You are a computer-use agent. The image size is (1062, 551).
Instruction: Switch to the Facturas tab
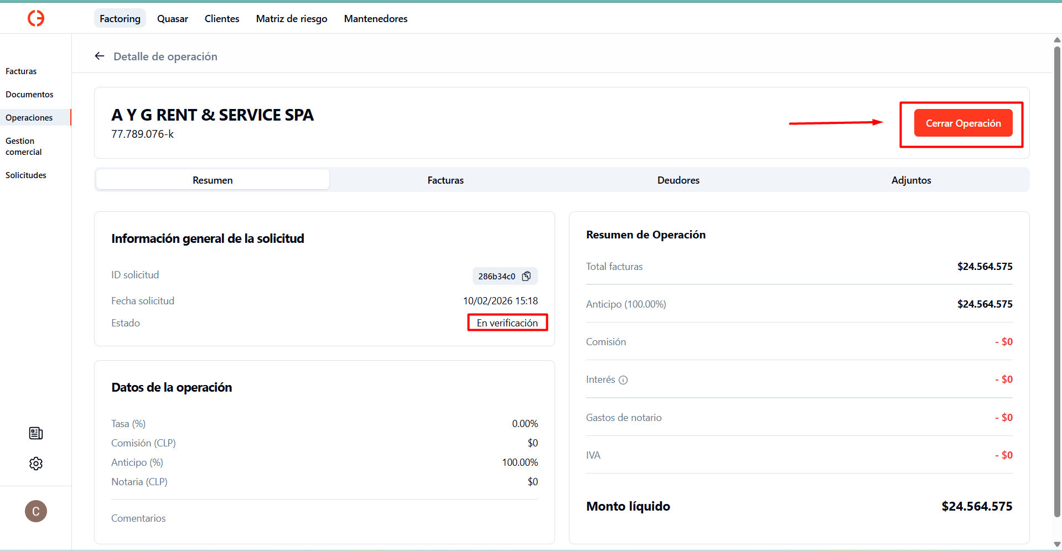tap(445, 180)
